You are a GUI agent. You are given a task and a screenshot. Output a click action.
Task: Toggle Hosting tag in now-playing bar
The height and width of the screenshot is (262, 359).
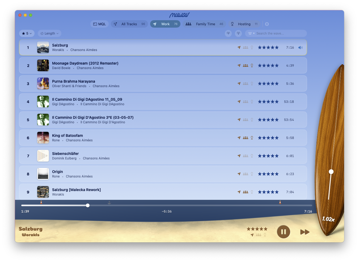click(x=265, y=235)
